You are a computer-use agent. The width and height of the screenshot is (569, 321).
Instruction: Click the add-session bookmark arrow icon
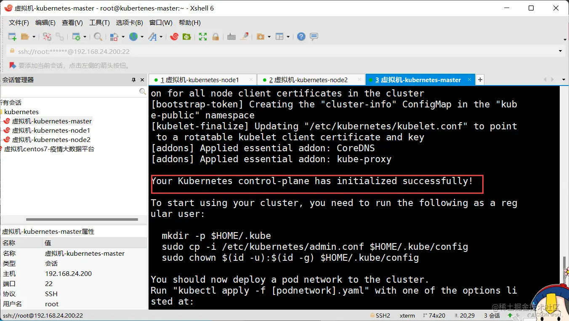[12, 65]
